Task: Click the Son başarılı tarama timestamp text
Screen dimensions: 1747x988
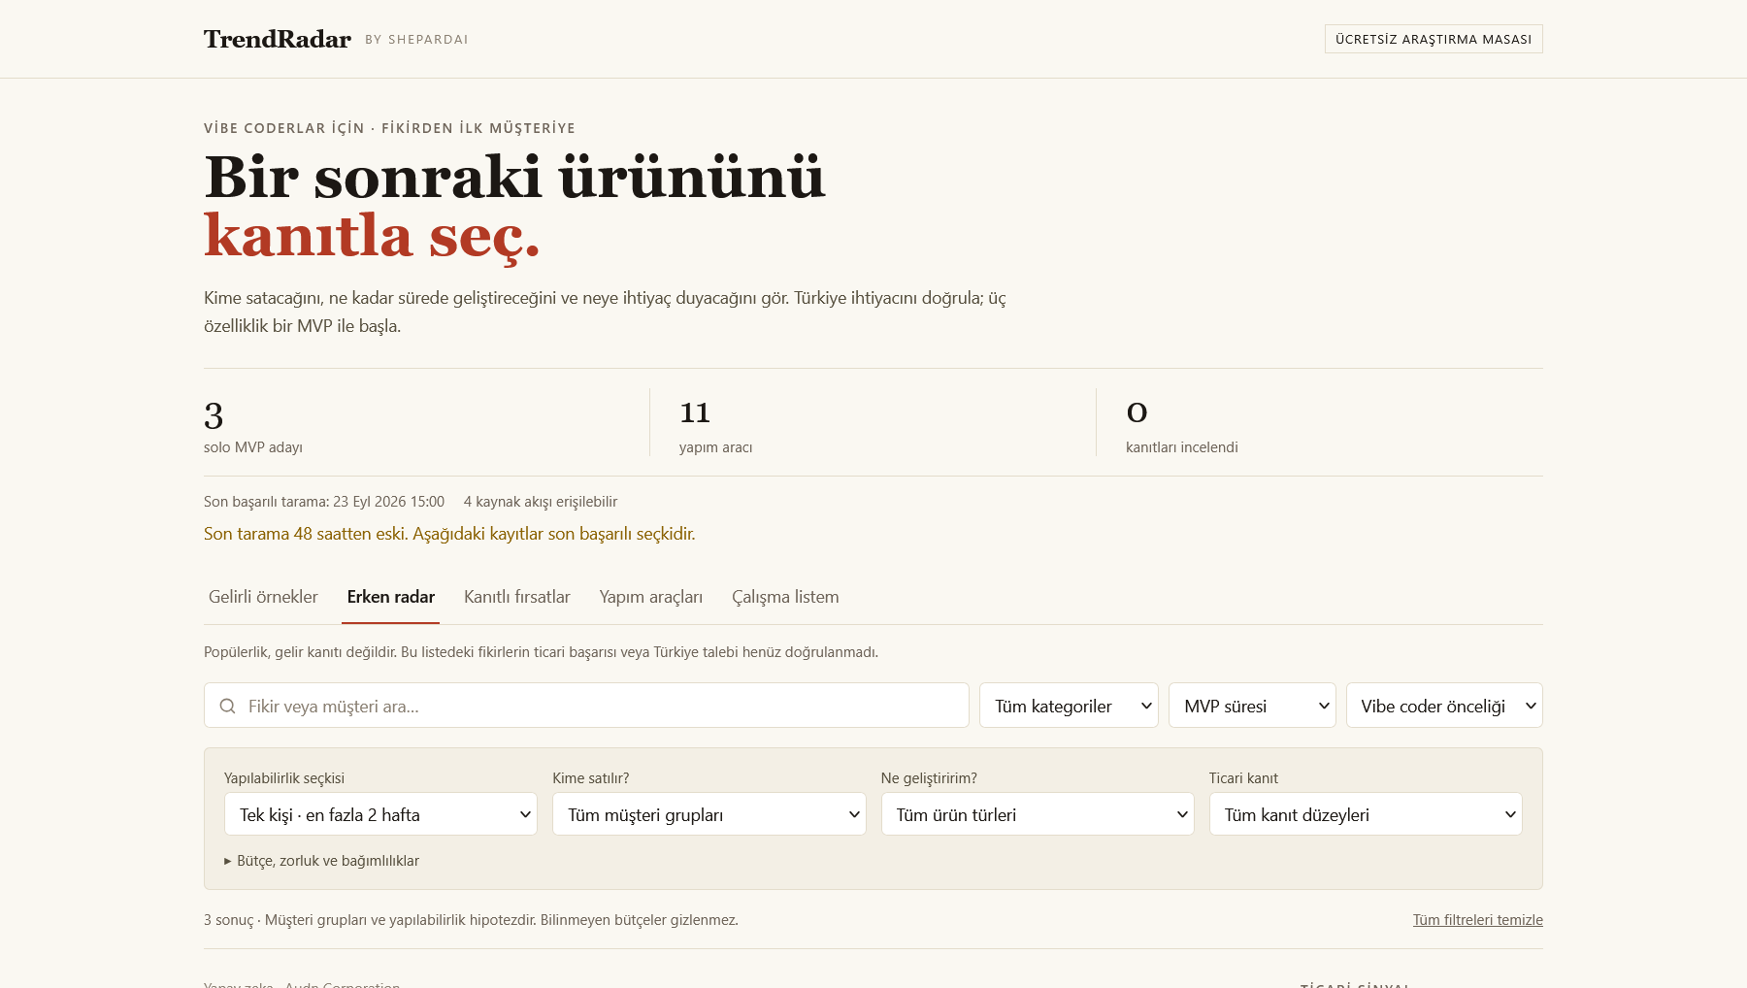Action: coord(324,502)
